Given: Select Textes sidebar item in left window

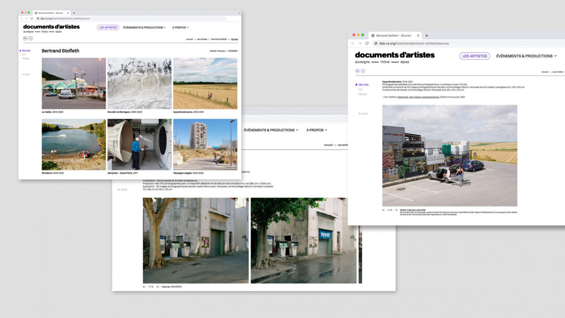Looking at the screenshot, I should pos(26,58).
